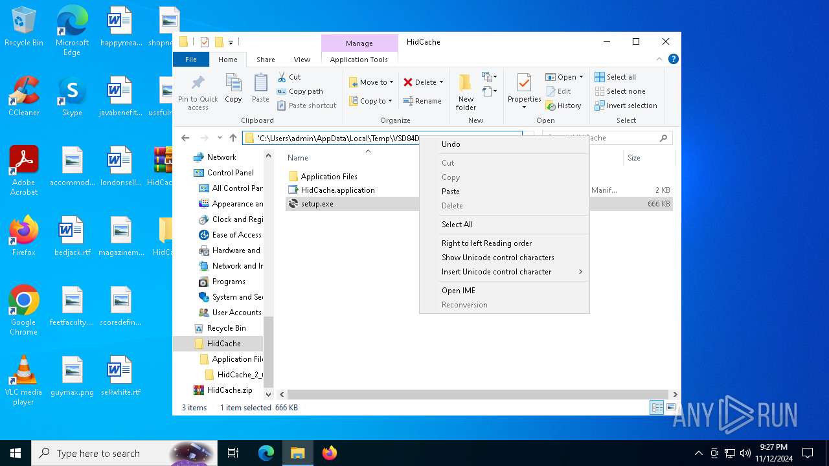Open CCleaner desktop shortcut
The image size is (829, 466).
coord(24,96)
